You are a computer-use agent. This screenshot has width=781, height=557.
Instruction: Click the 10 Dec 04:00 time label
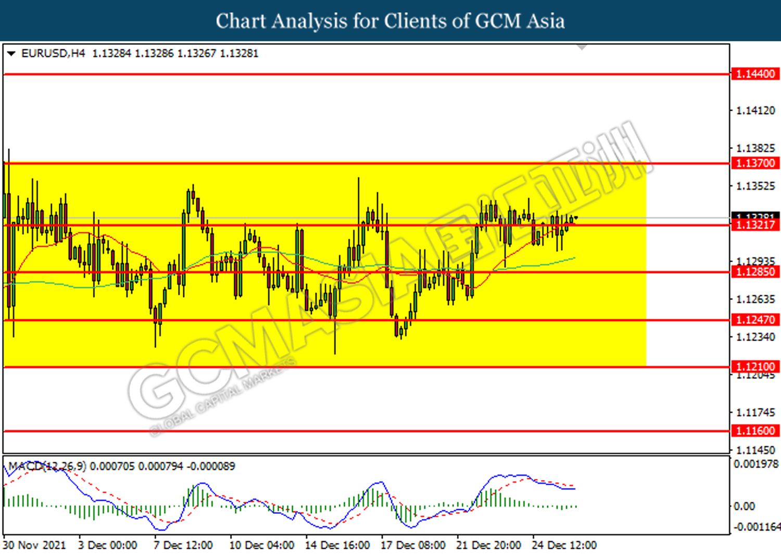pos(262,545)
